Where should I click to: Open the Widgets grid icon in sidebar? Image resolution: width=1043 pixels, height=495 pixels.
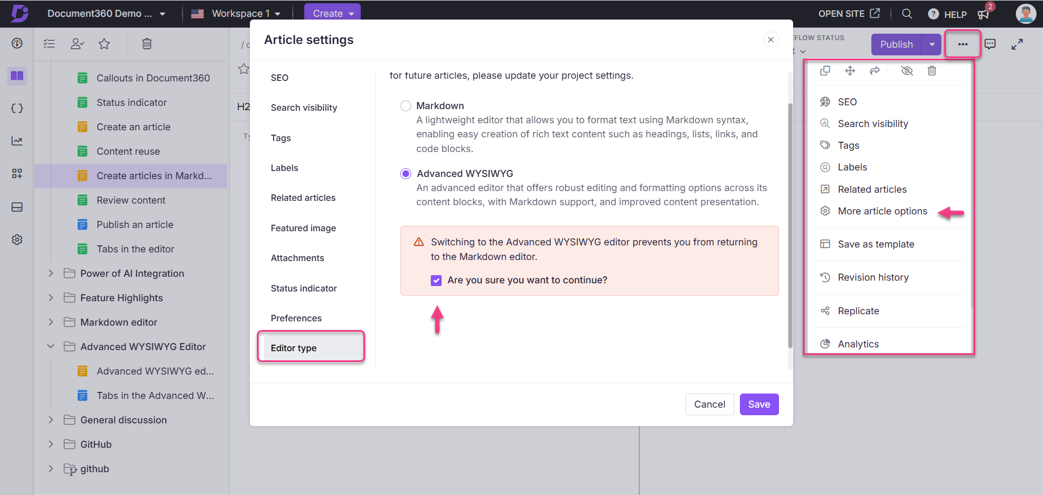tap(17, 174)
